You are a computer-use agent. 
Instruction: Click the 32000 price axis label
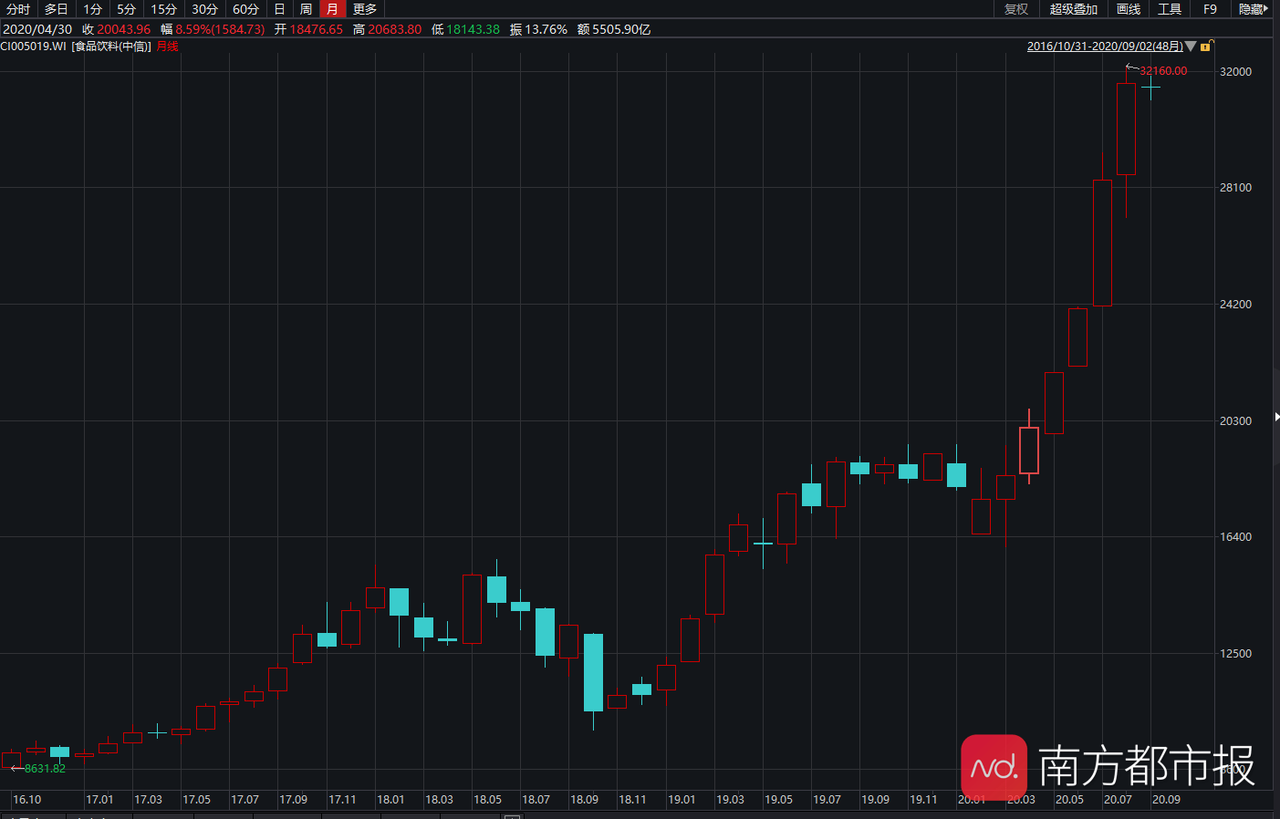coord(1235,71)
